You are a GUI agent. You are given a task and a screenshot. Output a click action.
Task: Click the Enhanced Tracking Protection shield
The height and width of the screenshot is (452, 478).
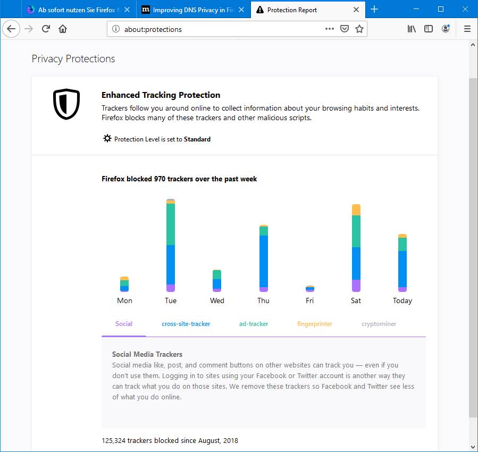66,104
